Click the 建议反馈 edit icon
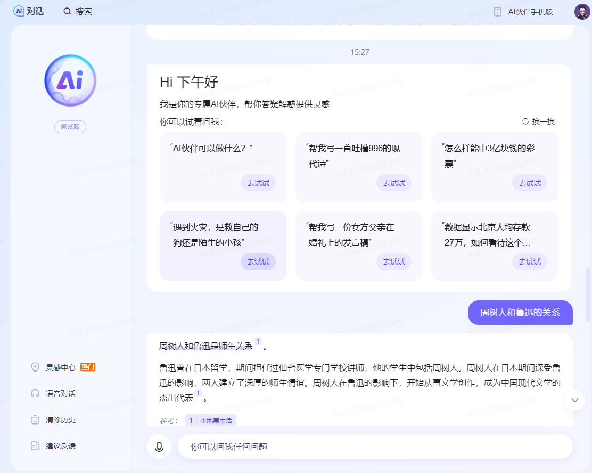 (35, 446)
